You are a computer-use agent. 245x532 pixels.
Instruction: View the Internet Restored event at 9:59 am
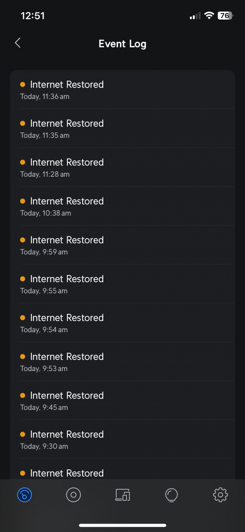[122, 245]
